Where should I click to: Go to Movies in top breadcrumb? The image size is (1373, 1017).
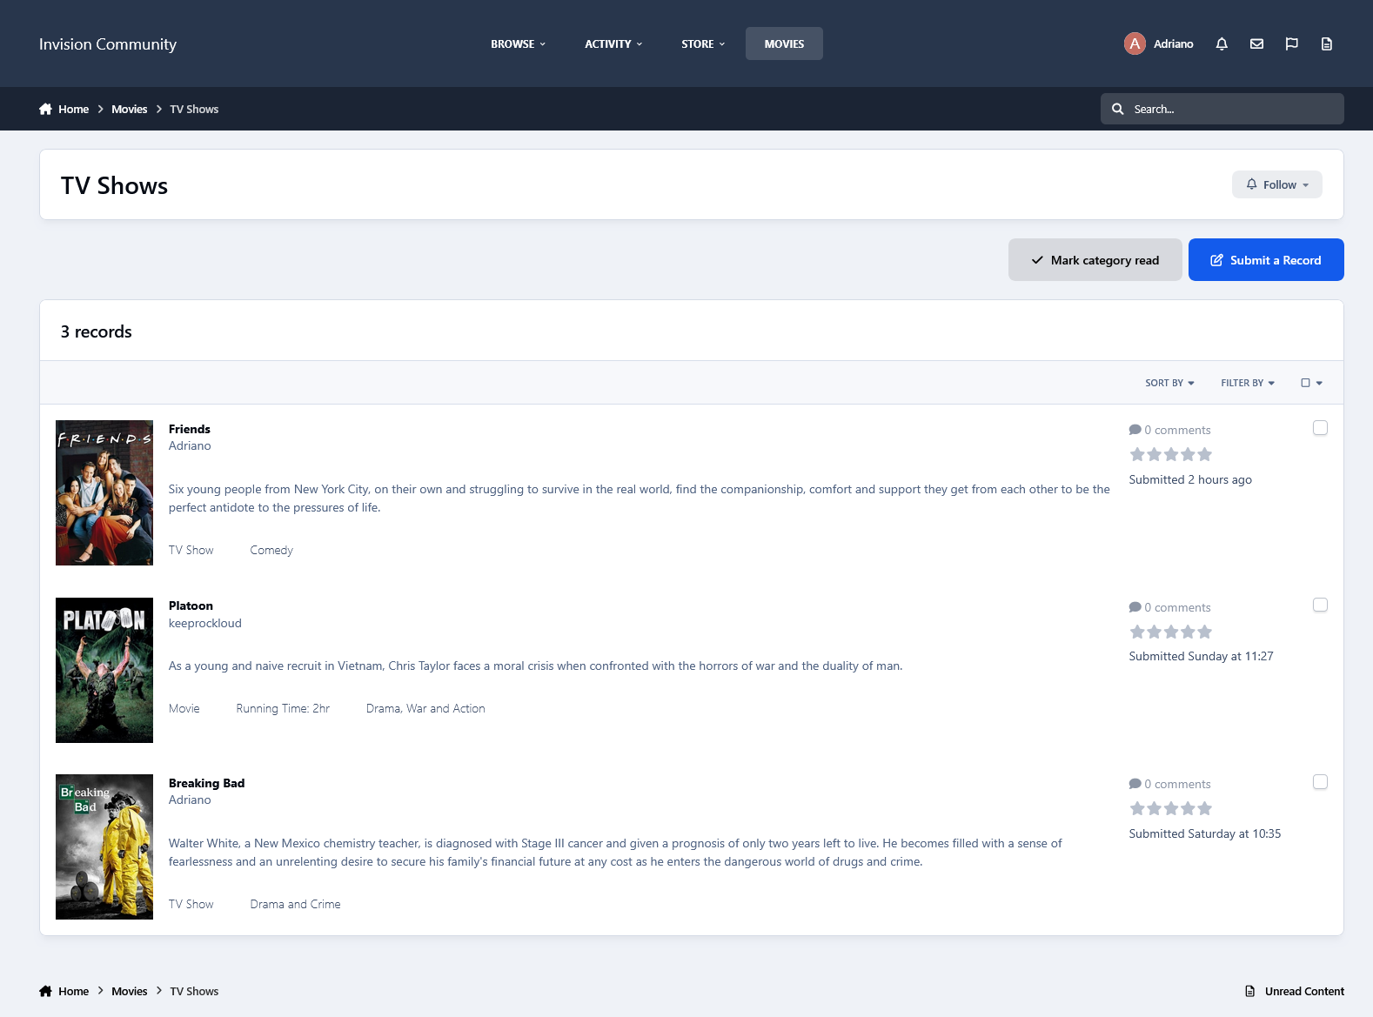(x=129, y=109)
